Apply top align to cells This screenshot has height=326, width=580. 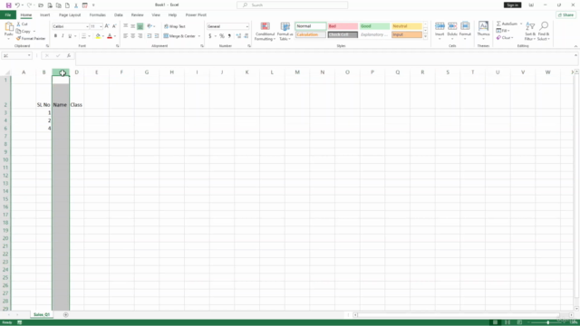(125, 26)
